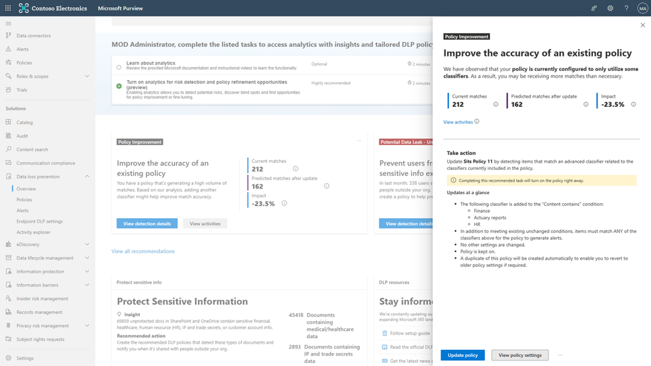Click the Insider risk management icon
The height and width of the screenshot is (366, 651).
(8, 298)
